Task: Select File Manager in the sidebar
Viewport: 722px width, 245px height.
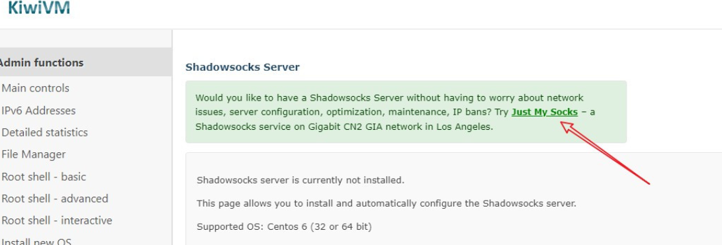Action: coord(34,154)
